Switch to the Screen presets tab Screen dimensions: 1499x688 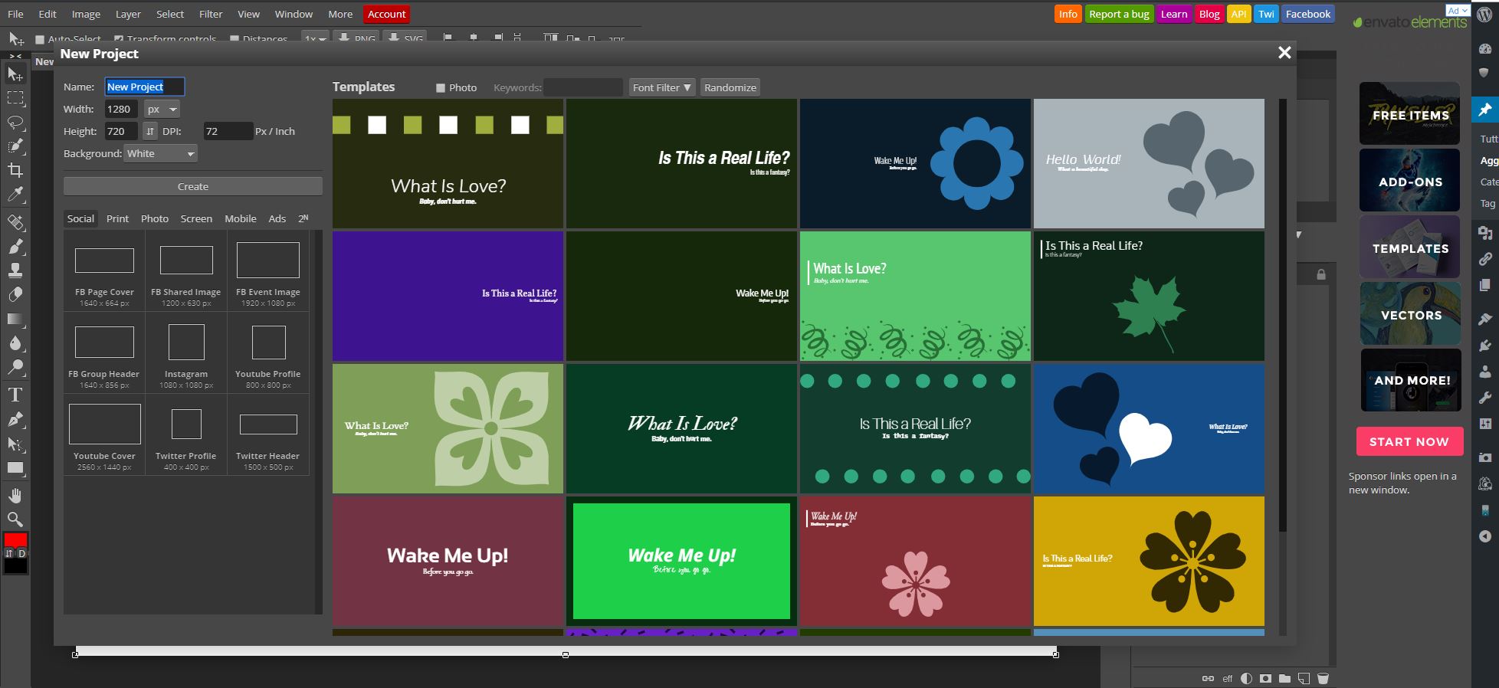pyautogui.click(x=196, y=218)
